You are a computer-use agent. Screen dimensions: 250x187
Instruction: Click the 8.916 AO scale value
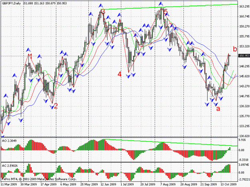(242, 140)
